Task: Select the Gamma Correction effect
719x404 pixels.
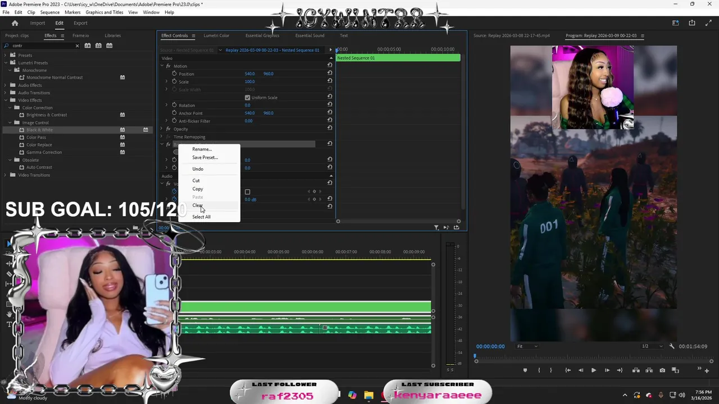Action: pyautogui.click(x=44, y=152)
